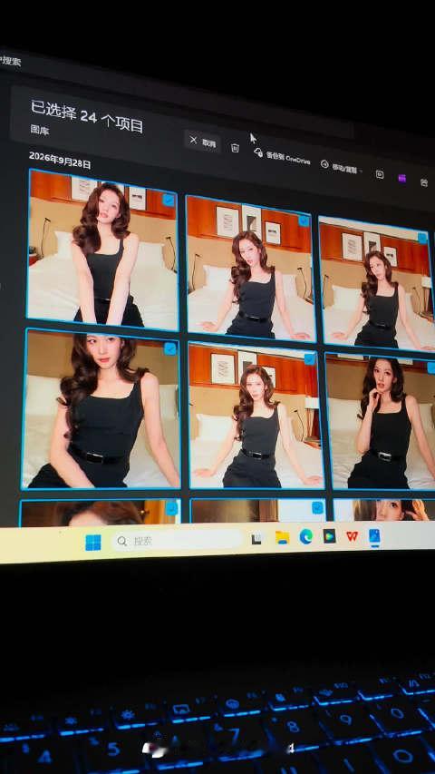
Task: Open the Photos app taskbar icon
Action: click(x=374, y=536)
